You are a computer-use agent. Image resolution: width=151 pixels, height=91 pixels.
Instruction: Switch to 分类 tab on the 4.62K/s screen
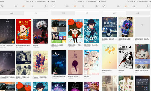(32, 6)
